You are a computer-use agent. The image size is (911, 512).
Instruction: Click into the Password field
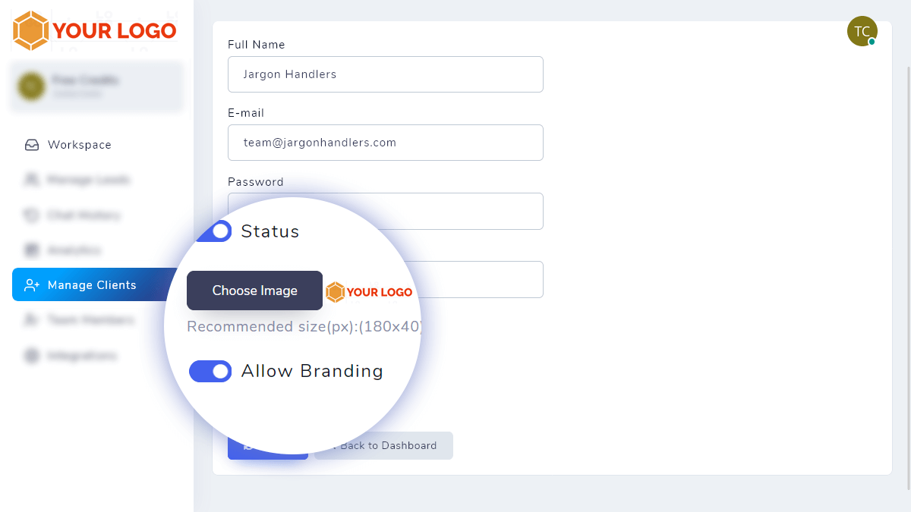click(x=471, y=211)
